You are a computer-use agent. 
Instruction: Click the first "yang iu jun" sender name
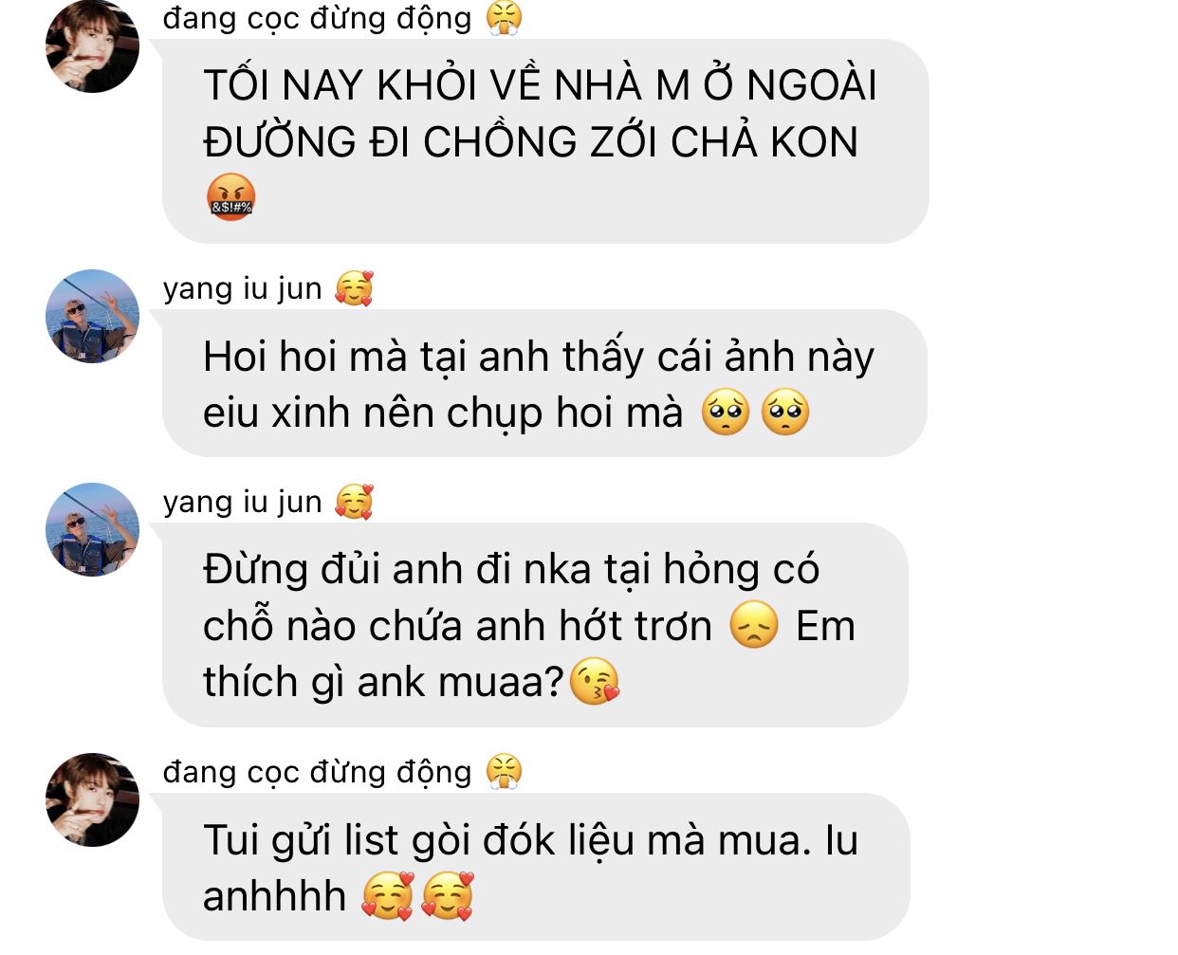[243, 288]
